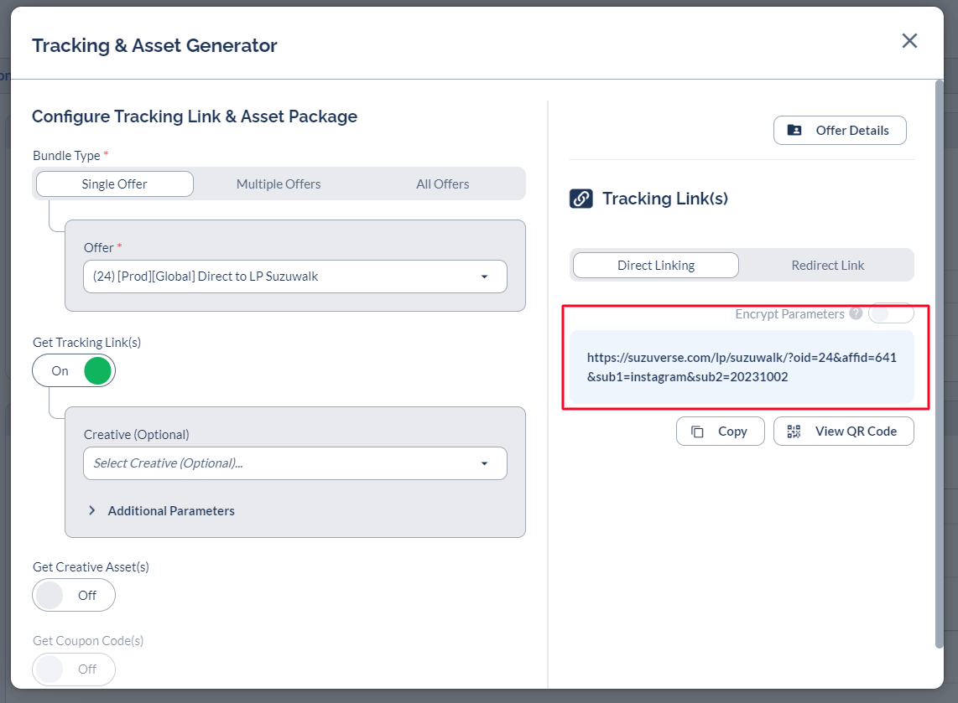Image resolution: width=958 pixels, height=703 pixels.
Task: Select the All Offers bundle type
Action: 442,184
